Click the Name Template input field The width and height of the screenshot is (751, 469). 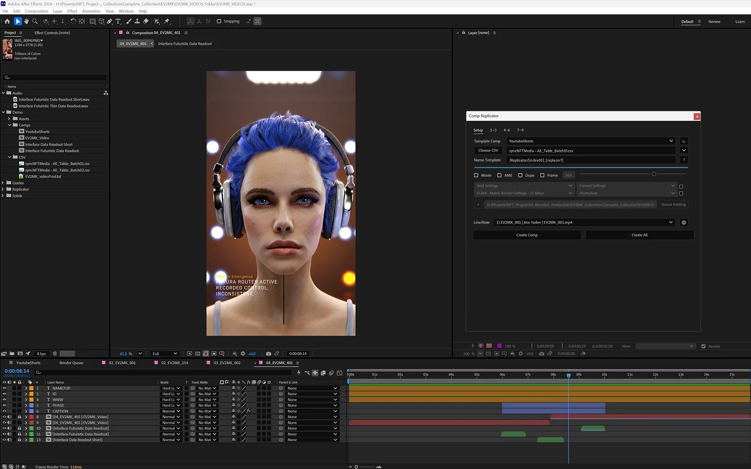point(590,160)
